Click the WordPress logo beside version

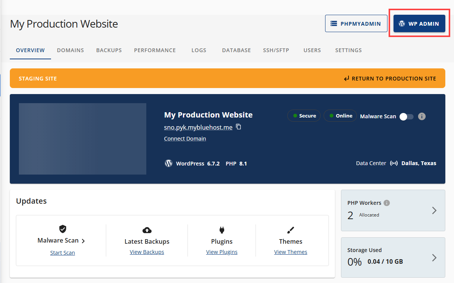tap(169, 163)
